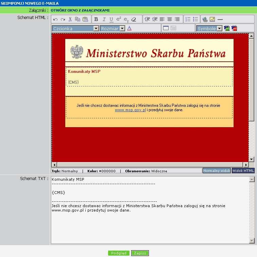Paste clipboard content
The width and height of the screenshot is (257, 257).
click(85, 19)
